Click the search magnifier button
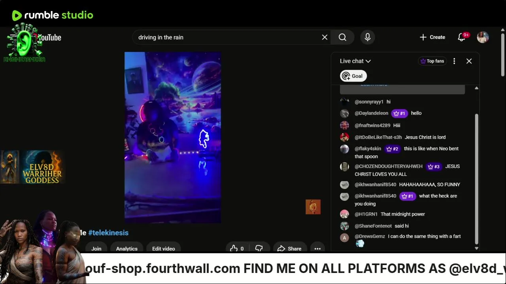506x284 pixels. (x=342, y=37)
